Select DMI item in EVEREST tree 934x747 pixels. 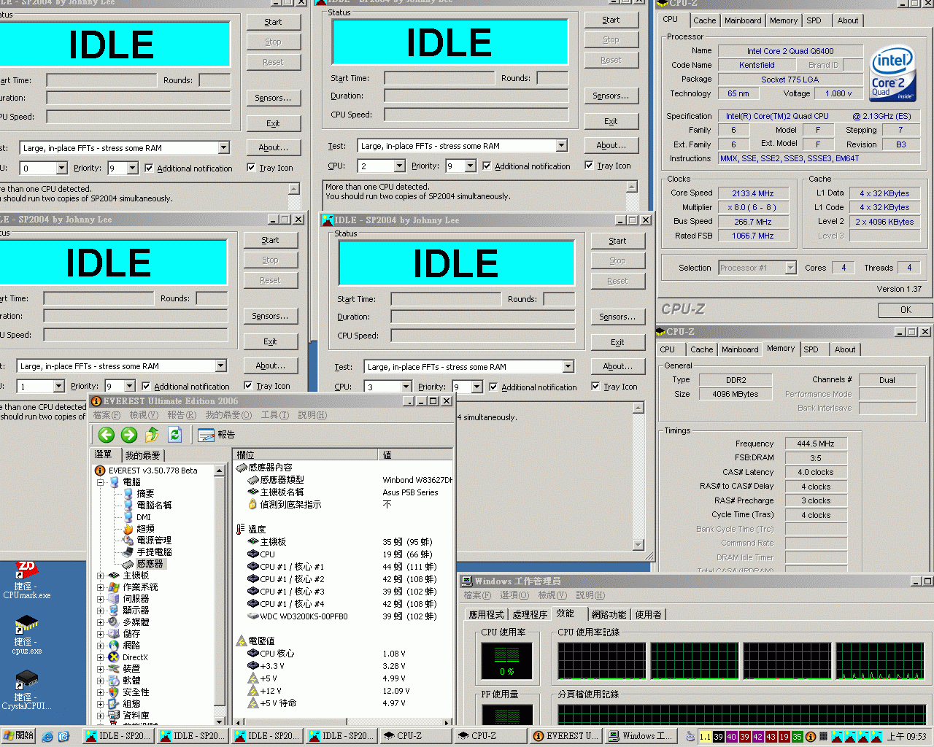pos(144,516)
